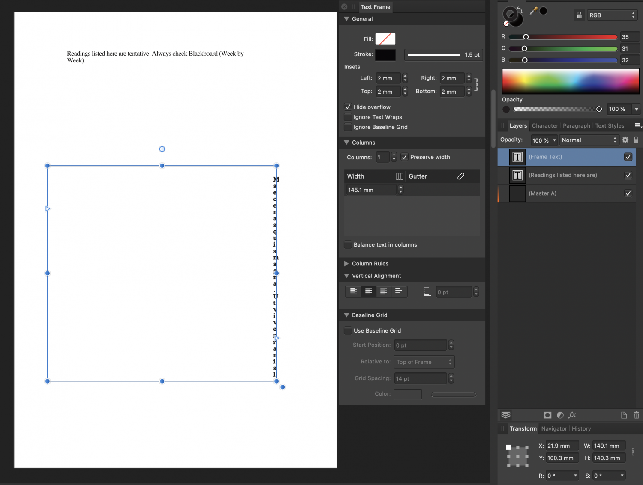Screen dimensions: 643x485
Task: Enable Use Baseline Grid
Action: click(x=348, y=330)
